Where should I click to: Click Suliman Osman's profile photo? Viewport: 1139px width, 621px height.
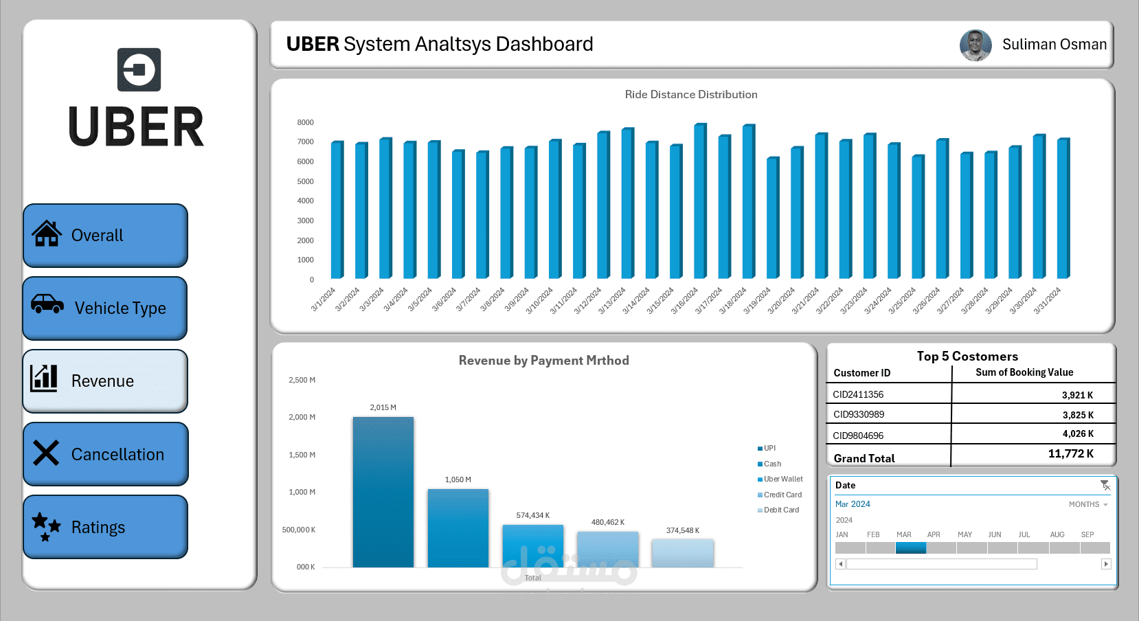pos(976,45)
